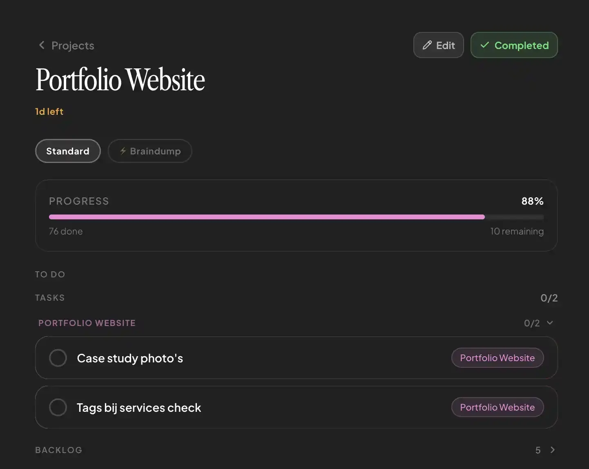
Task: Click Portfolio Website tag on Tags bij services task
Action: (498, 407)
